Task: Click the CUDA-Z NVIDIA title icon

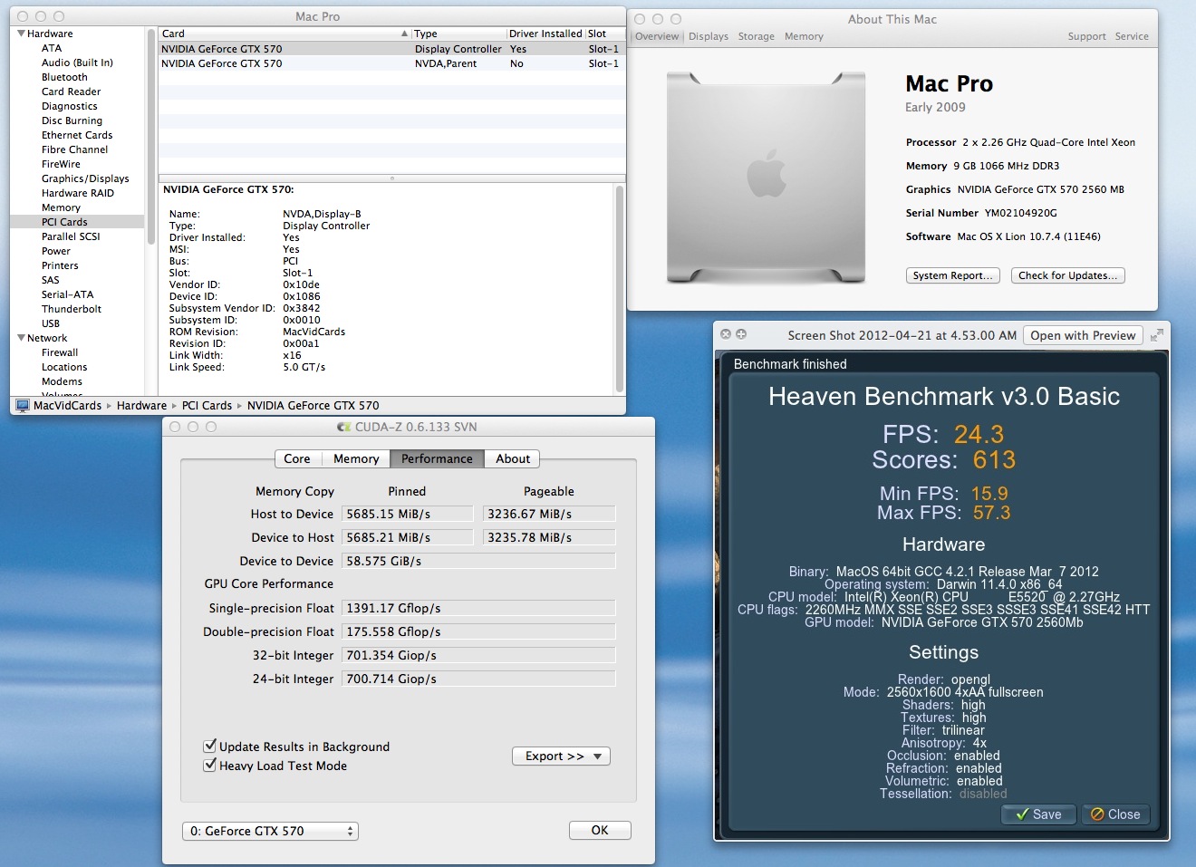Action: click(344, 427)
